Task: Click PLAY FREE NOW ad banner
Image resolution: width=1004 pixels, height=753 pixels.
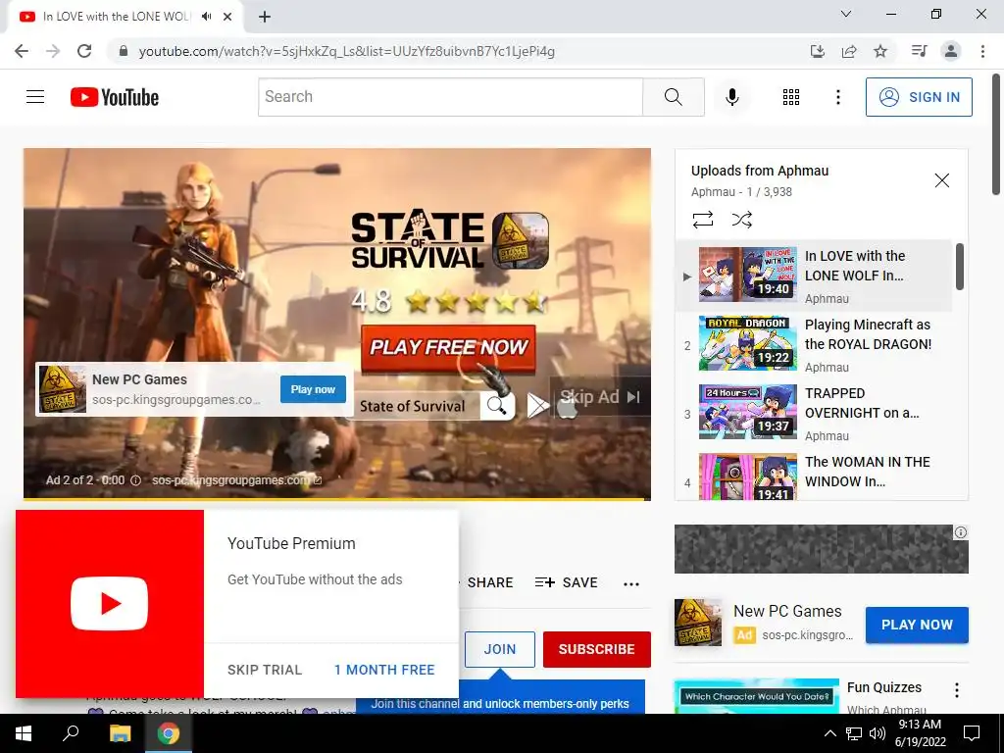Action: point(448,348)
